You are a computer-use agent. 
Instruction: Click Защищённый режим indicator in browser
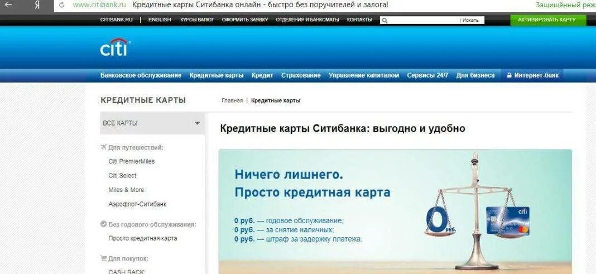pyautogui.click(x=566, y=6)
